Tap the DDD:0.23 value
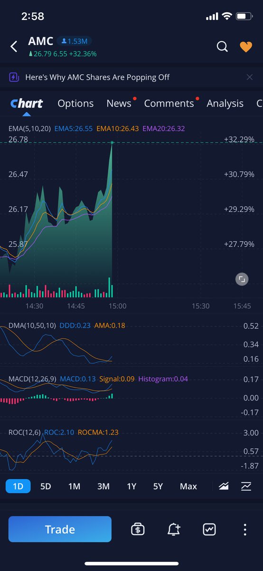Image resolution: width=263 pixels, height=571 pixels. coord(75,325)
